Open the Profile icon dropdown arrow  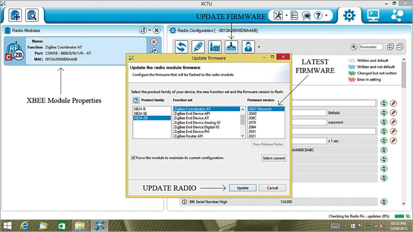point(259,47)
